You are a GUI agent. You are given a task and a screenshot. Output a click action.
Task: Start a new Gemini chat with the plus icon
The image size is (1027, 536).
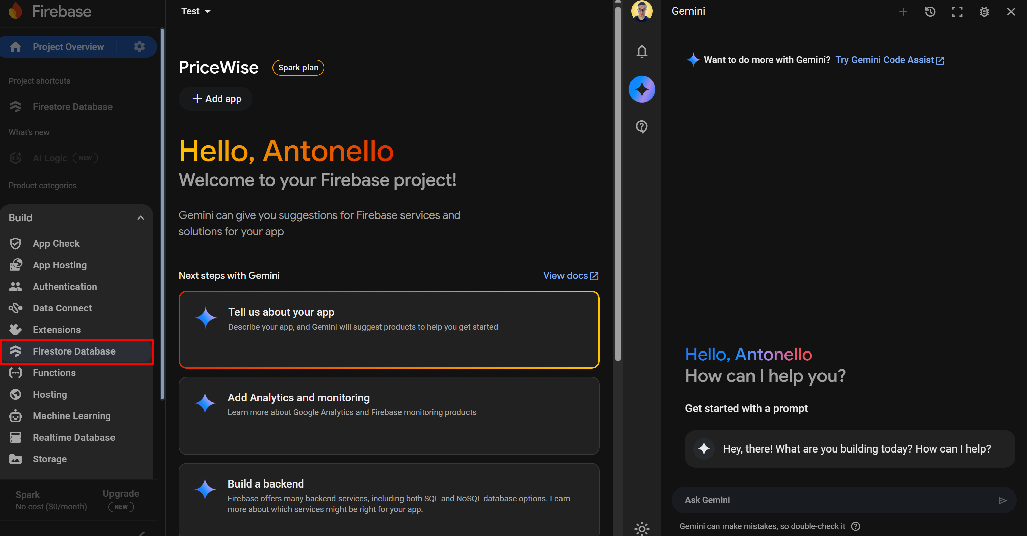click(903, 11)
